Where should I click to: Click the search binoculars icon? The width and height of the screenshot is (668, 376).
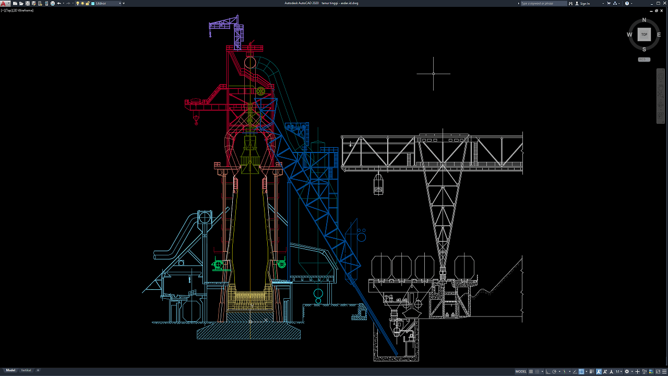coord(570,3)
